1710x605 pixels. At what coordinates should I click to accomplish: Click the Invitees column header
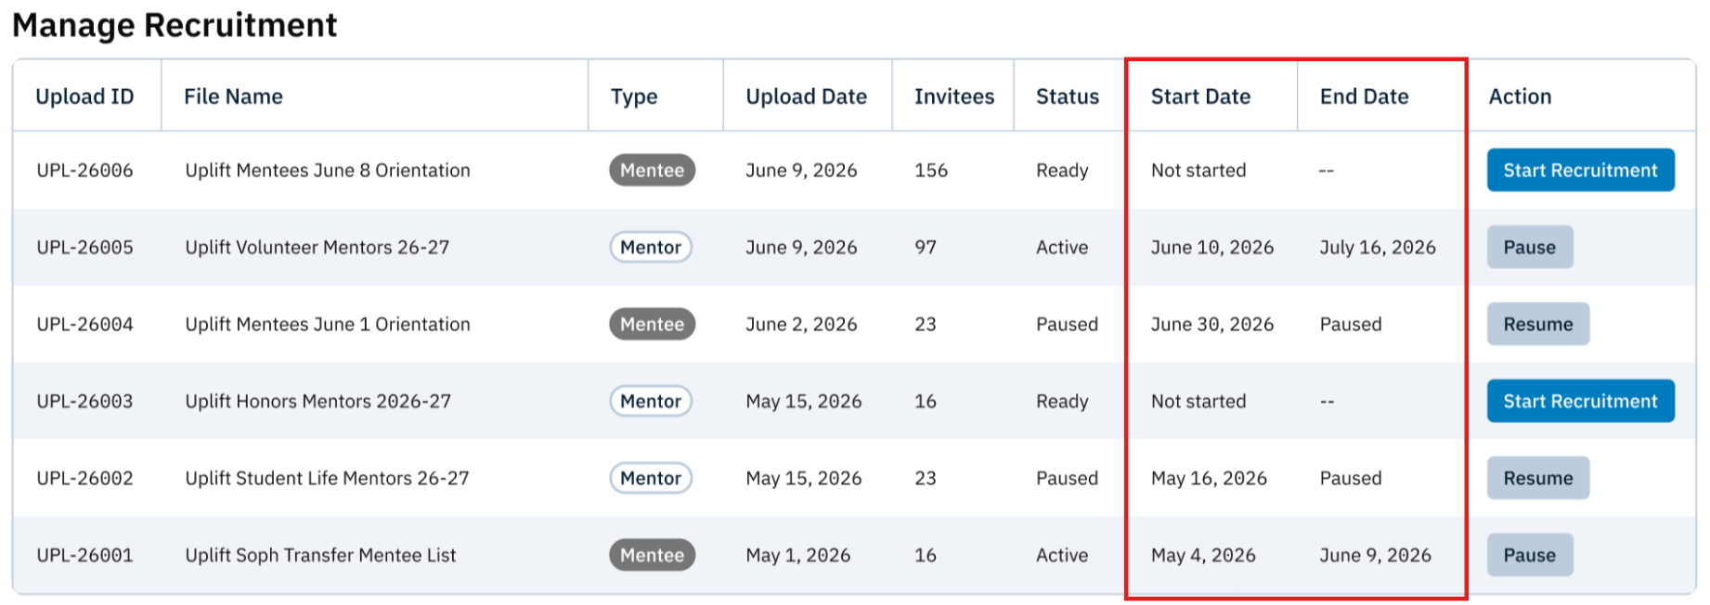coord(954,97)
